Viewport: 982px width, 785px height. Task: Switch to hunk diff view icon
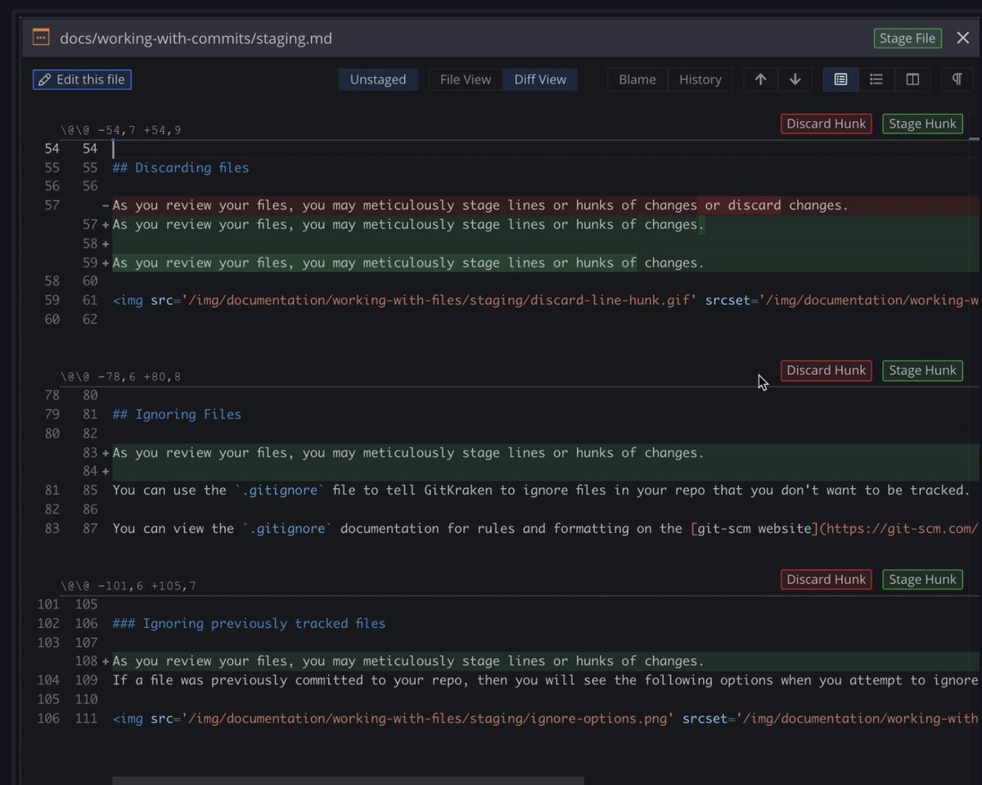click(x=840, y=79)
